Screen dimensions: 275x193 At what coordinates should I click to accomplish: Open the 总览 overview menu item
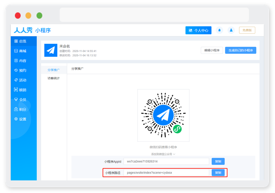click(x=24, y=41)
